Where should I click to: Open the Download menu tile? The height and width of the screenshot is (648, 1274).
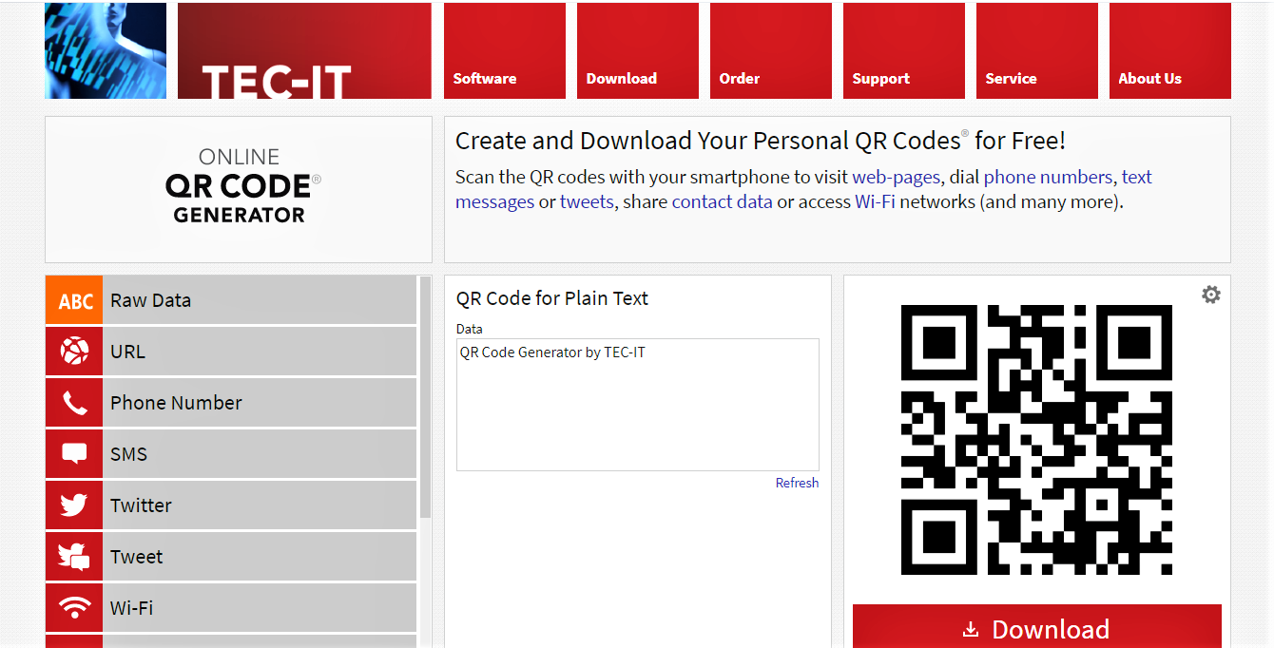[x=638, y=50]
